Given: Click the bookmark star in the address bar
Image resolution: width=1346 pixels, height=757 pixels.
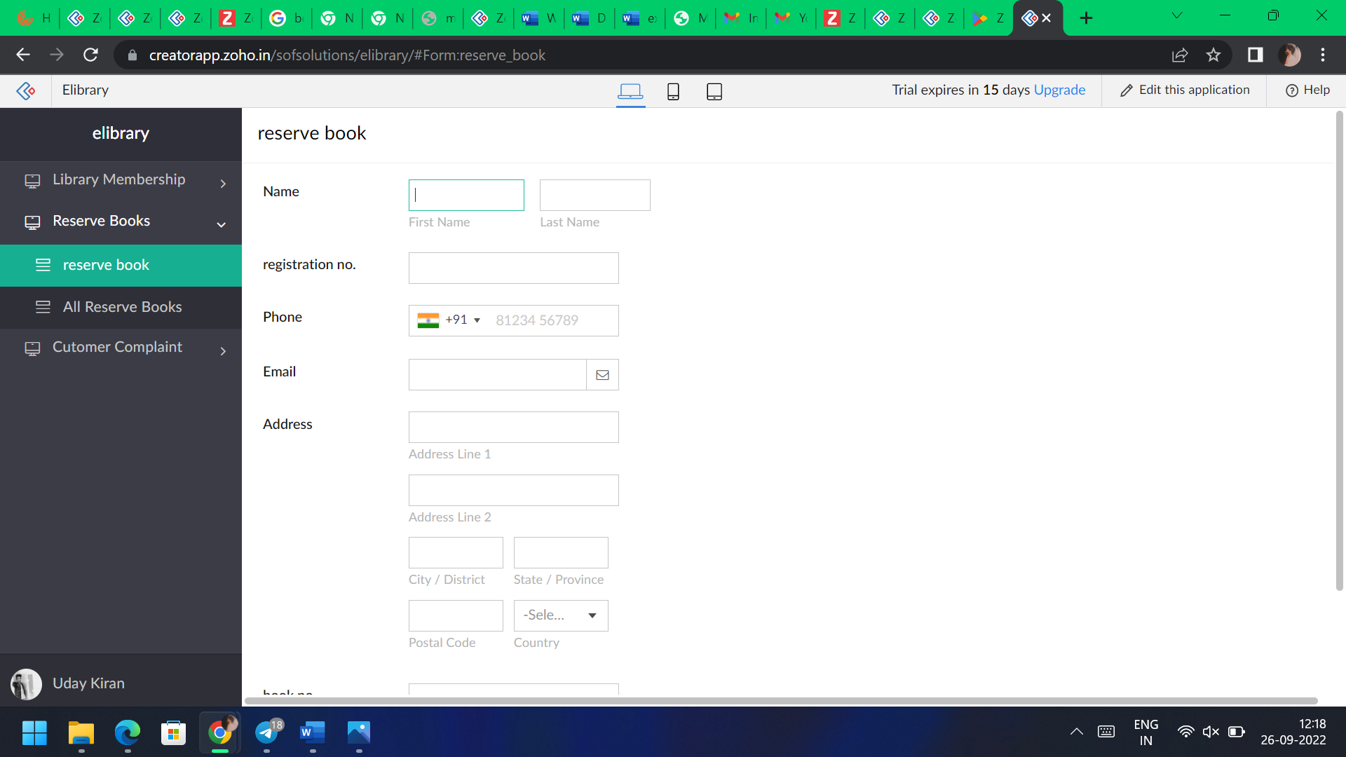Looking at the screenshot, I should (1214, 55).
